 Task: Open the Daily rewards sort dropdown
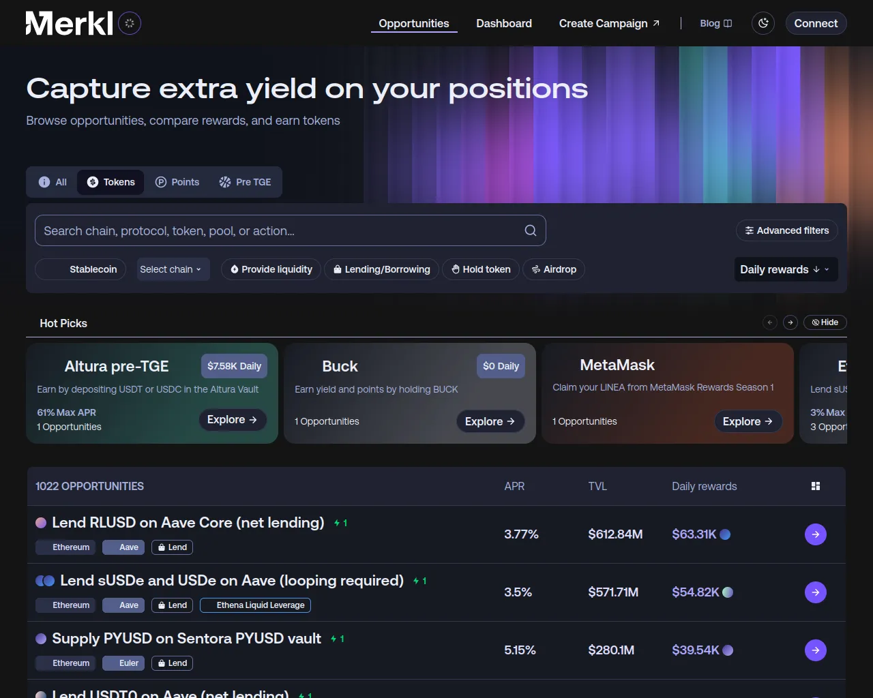point(786,269)
